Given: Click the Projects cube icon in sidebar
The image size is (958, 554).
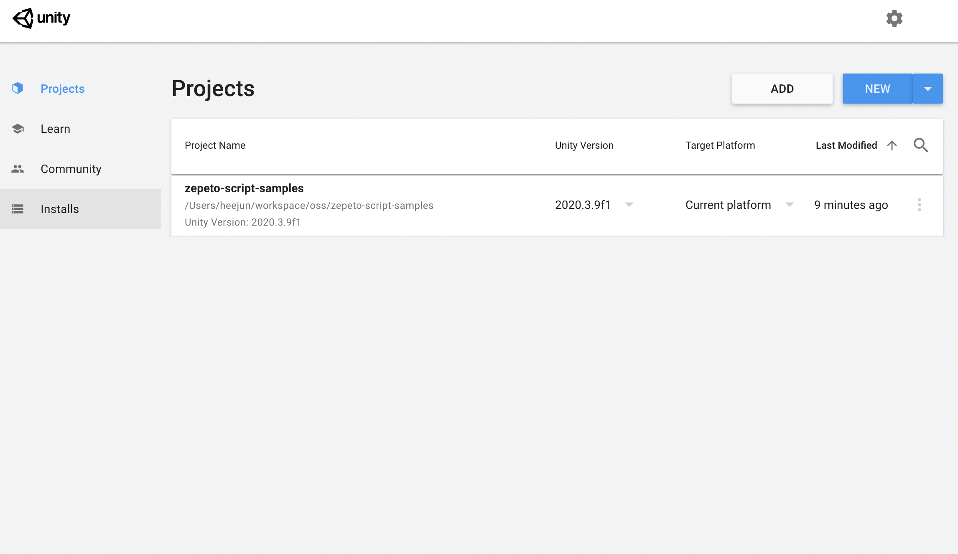Looking at the screenshot, I should click(18, 89).
